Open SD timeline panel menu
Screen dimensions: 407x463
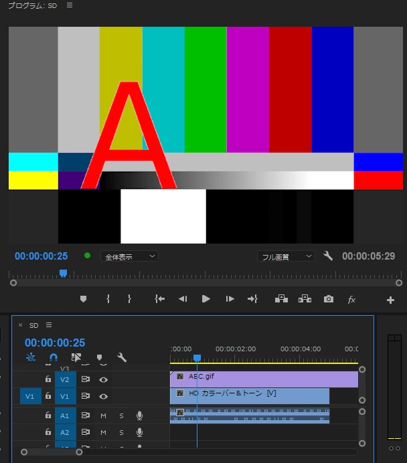[49, 325]
